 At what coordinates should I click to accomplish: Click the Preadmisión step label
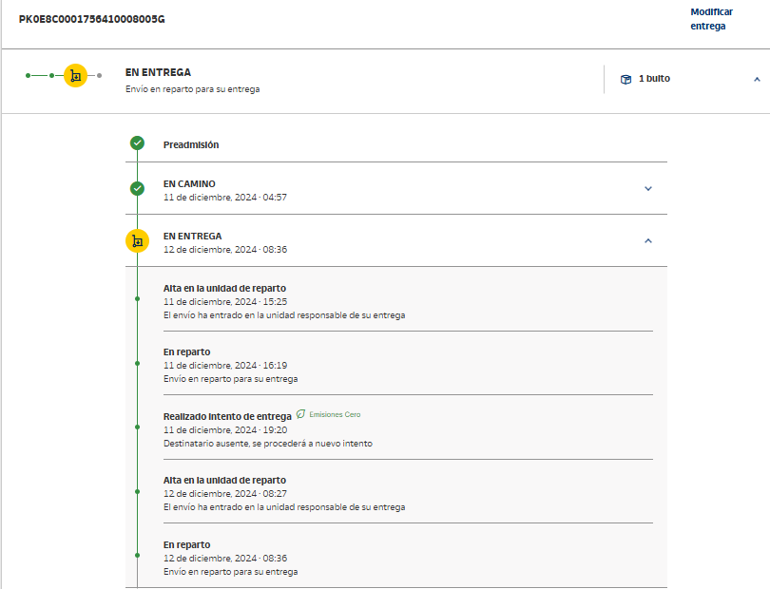tap(191, 144)
